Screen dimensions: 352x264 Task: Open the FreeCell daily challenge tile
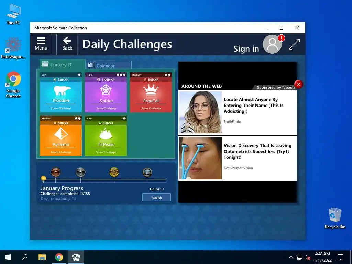click(151, 92)
